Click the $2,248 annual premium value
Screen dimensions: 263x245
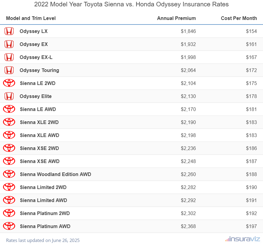[188, 161]
